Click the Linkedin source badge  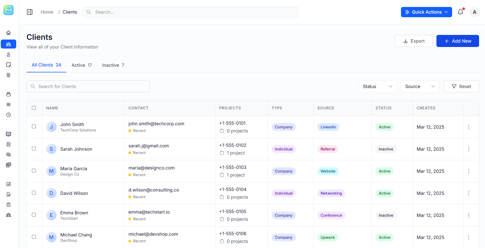click(328, 127)
